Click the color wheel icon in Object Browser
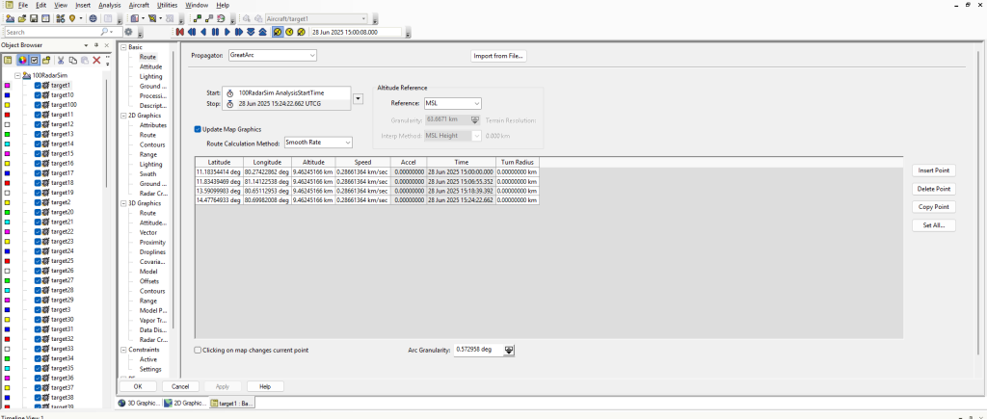Screen dimensions: 987x419 [x=21, y=60]
